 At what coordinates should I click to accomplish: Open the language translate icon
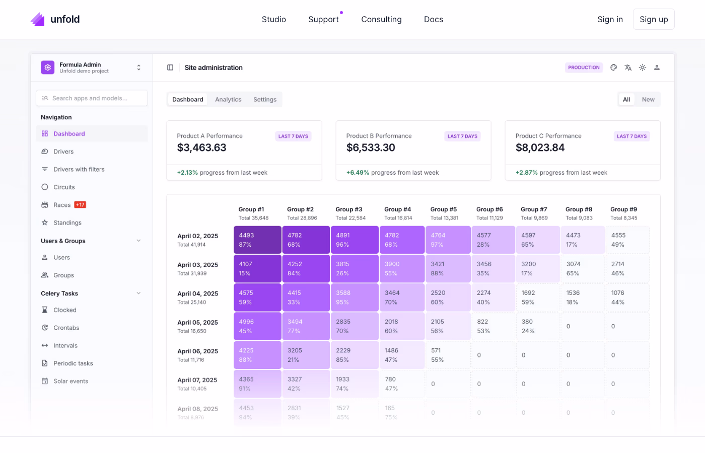(628, 67)
